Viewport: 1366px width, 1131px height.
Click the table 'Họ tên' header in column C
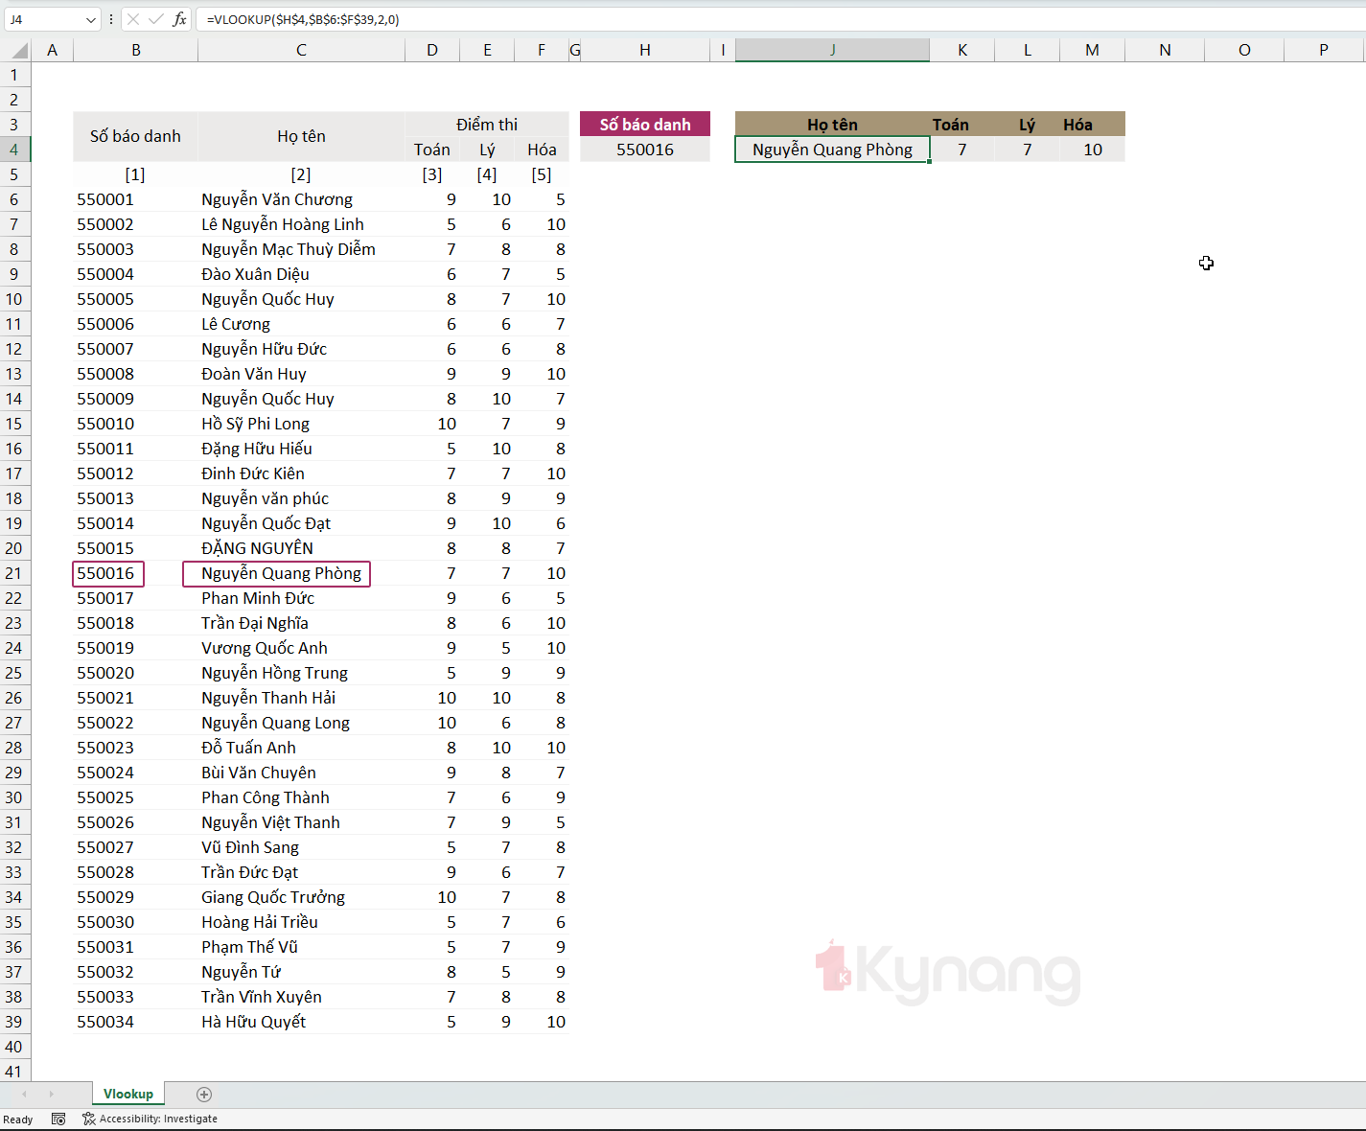[301, 136]
